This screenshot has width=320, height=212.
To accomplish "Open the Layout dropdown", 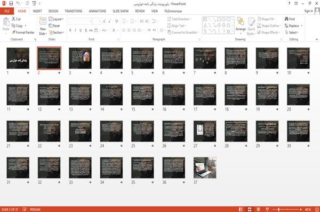I will (56, 19).
